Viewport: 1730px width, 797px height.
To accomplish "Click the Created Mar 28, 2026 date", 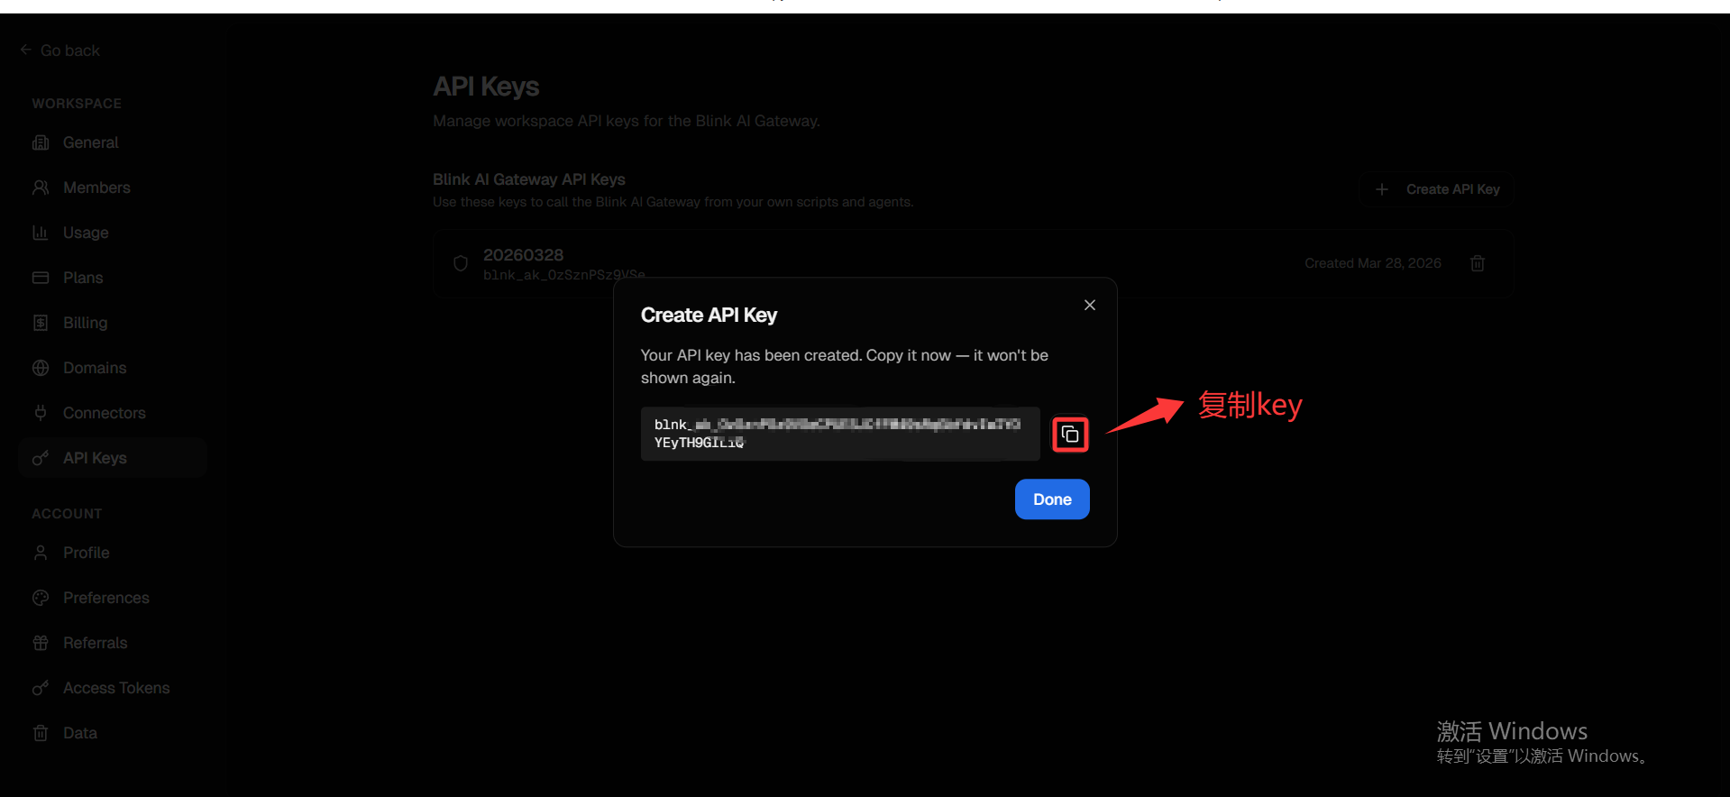I will 1373,263.
